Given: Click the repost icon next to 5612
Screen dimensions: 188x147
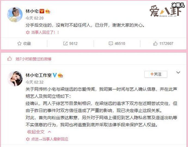Looking at the screenshot, I should pos(65,43).
